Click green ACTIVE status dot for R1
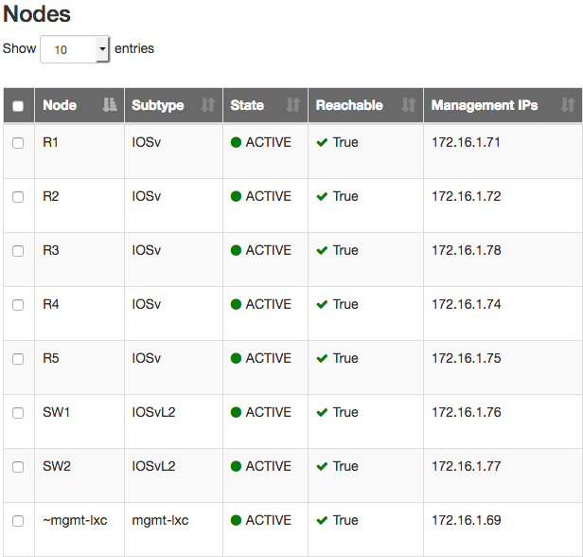Image resolution: width=583 pixels, height=557 pixels. pyautogui.click(x=236, y=142)
